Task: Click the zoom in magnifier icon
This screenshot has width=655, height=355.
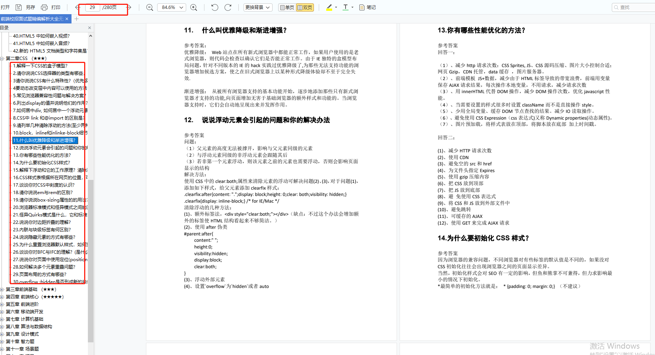Action: click(194, 7)
